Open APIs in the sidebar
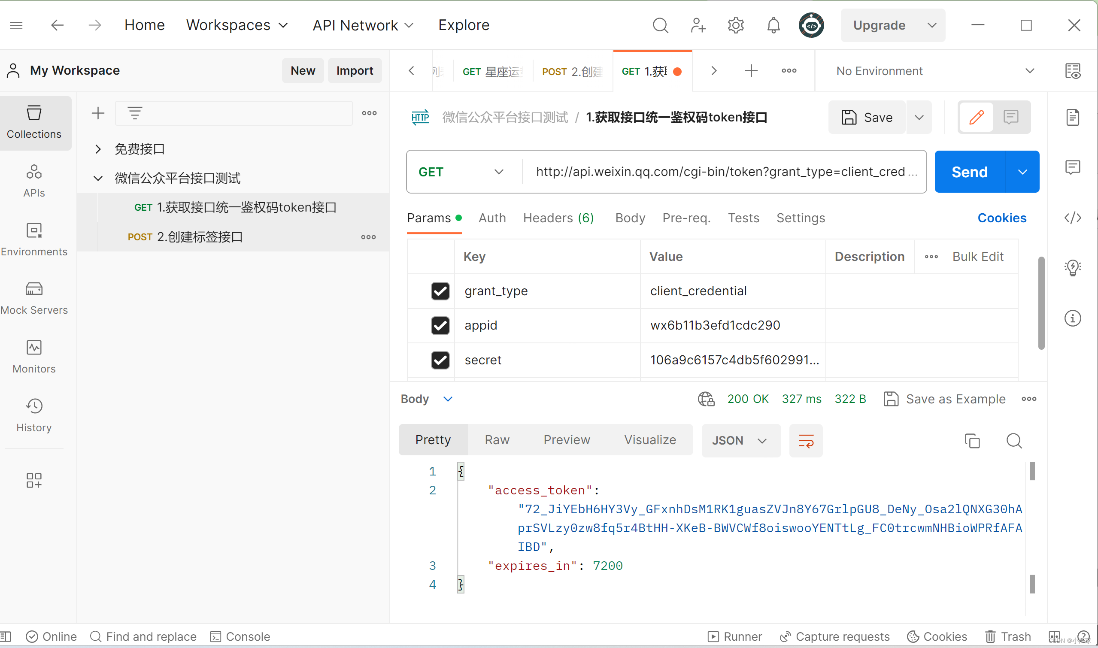 click(x=34, y=181)
